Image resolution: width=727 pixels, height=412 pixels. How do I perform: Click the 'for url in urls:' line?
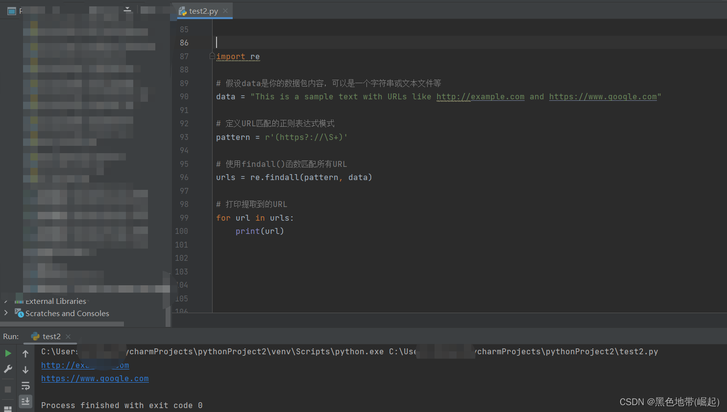coord(255,218)
